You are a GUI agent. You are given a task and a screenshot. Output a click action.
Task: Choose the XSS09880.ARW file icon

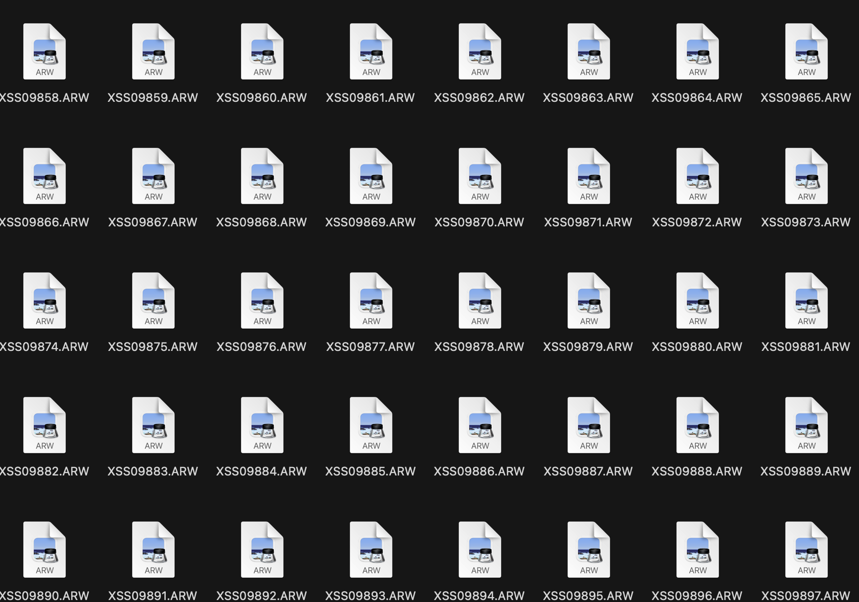(698, 301)
